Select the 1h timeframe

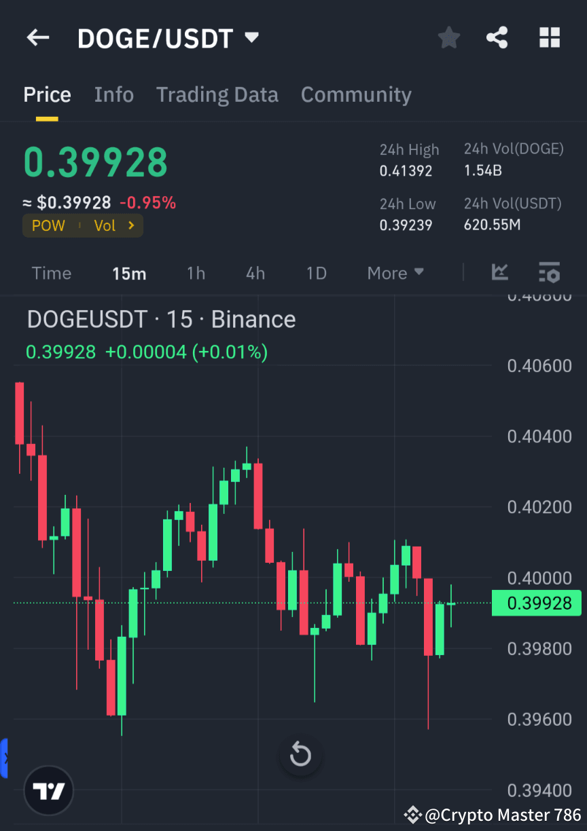click(x=196, y=273)
